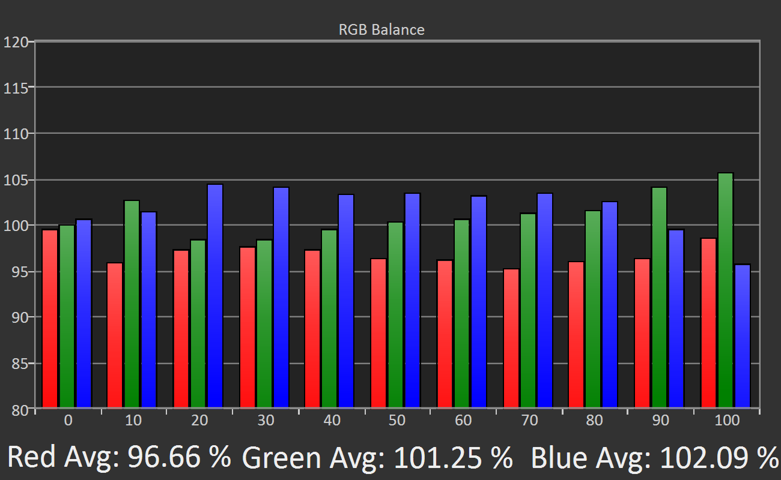Click the x-axis label 30

pyautogui.click(x=266, y=421)
